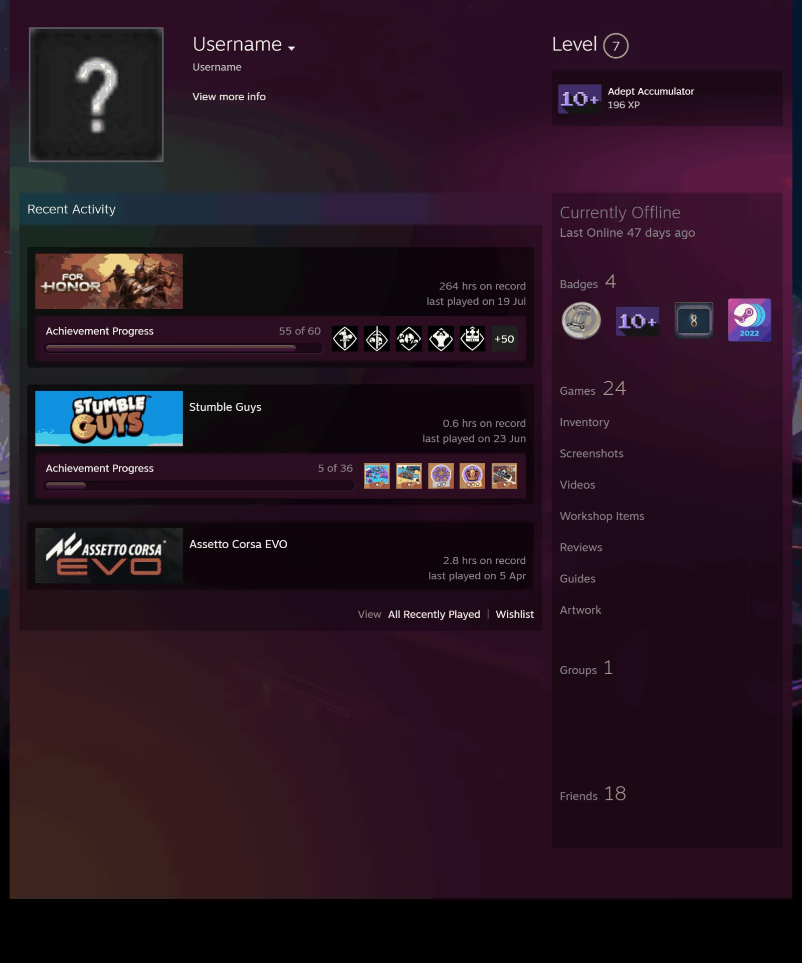Viewport: 802px width, 963px height.
Task: Open the Stumble Guys title link
Action: [x=225, y=407]
